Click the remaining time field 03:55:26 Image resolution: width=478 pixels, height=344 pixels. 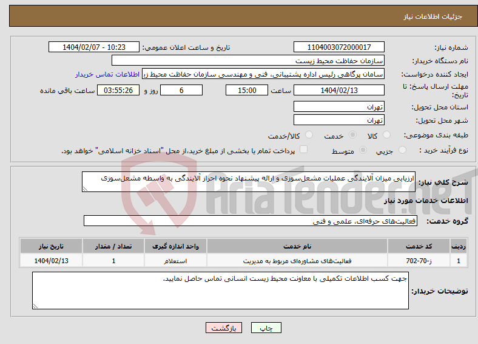pos(118,90)
